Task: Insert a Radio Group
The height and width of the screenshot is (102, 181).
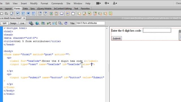Action: (33, 13)
